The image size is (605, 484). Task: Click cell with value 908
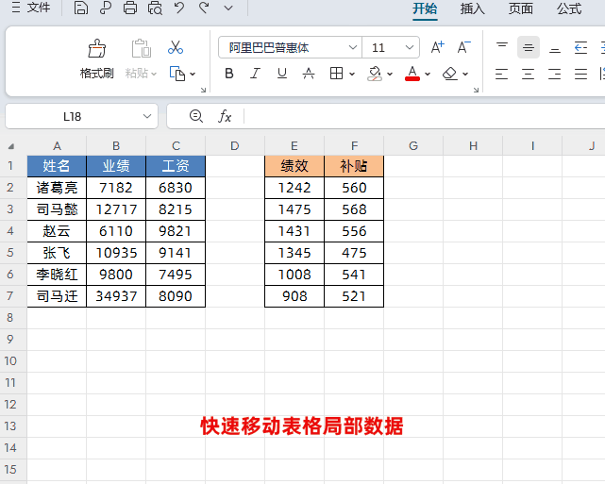click(x=294, y=296)
